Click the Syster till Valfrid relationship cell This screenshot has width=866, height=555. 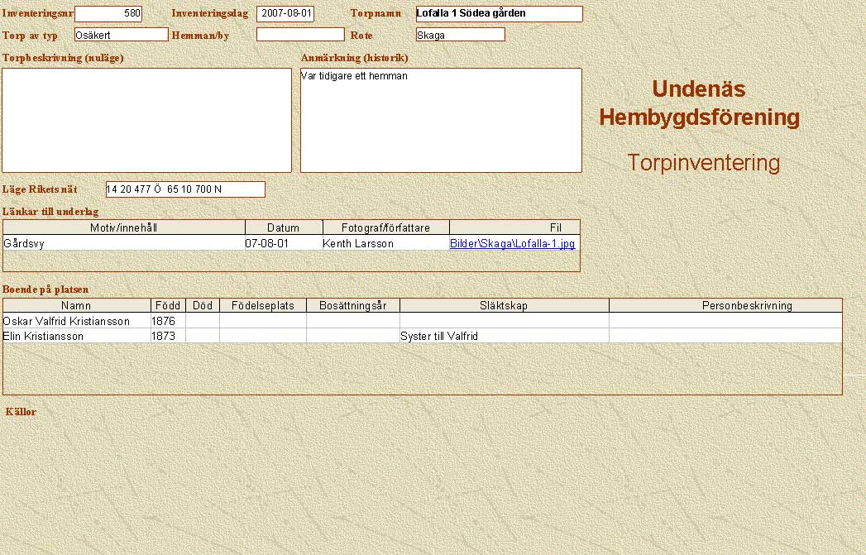click(x=504, y=337)
